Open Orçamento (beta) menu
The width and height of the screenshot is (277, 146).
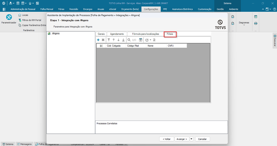click(x=130, y=9)
